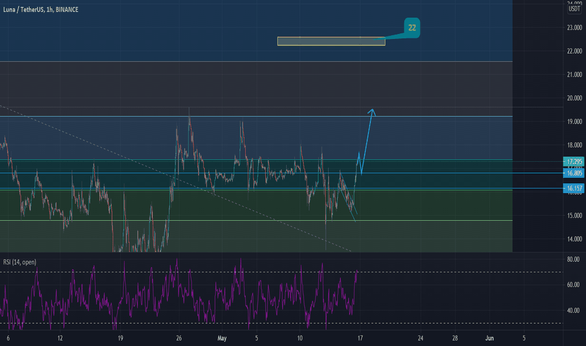Click the 12 date on time axis
The image size is (586, 346).
tap(60, 338)
